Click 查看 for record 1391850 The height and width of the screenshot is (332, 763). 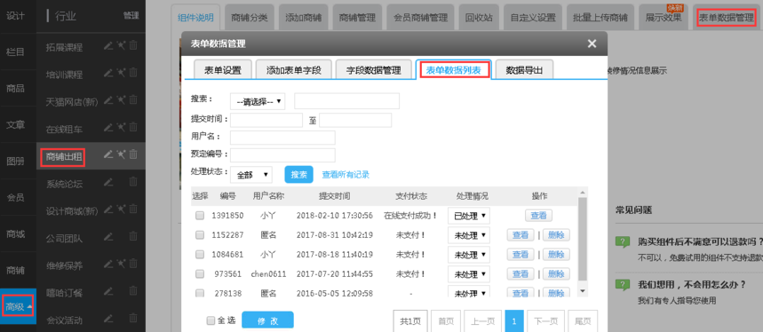pos(538,216)
